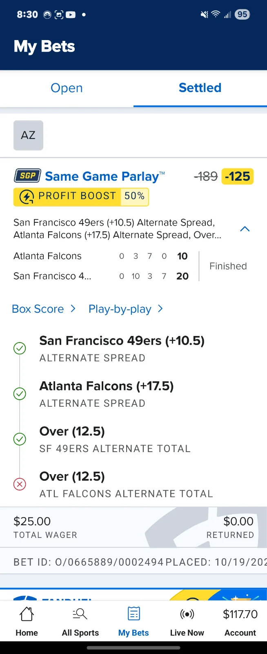267x654 pixels.
Task: Tap the check icon next to Over 12.5 49ers total
Action: 20,439
